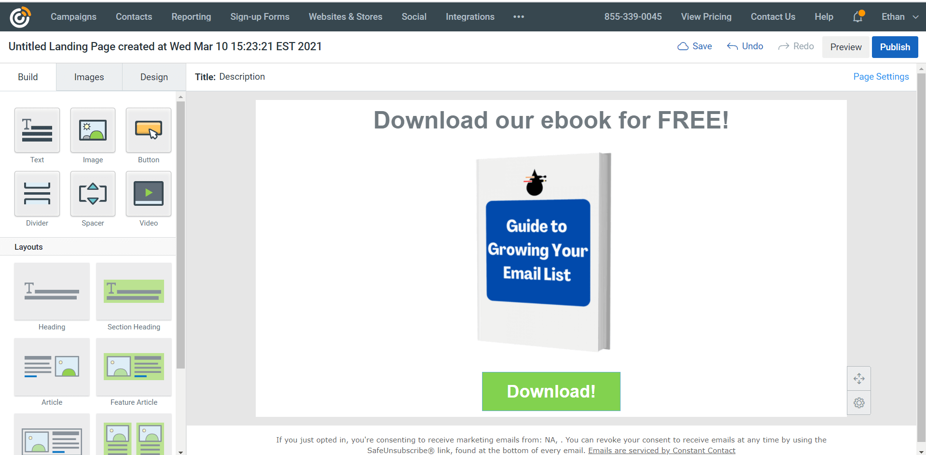Open the notifications bell icon

[858, 16]
